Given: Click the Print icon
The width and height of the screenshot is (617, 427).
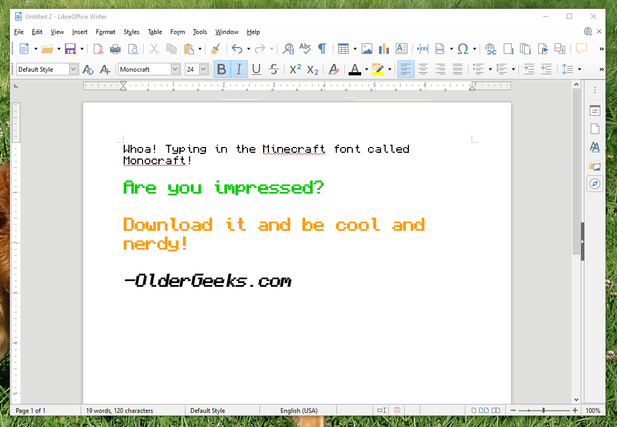Looking at the screenshot, I should point(115,49).
